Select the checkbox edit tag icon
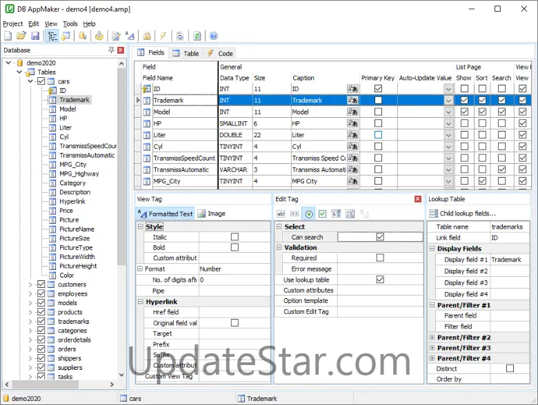538x405 pixels. pyautogui.click(x=323, y=214)
